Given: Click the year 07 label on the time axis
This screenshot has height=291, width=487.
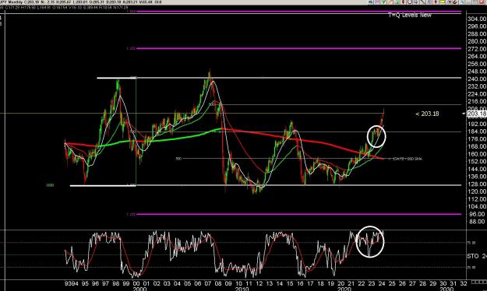Looking at the screenshot, I should click(208, 283).
